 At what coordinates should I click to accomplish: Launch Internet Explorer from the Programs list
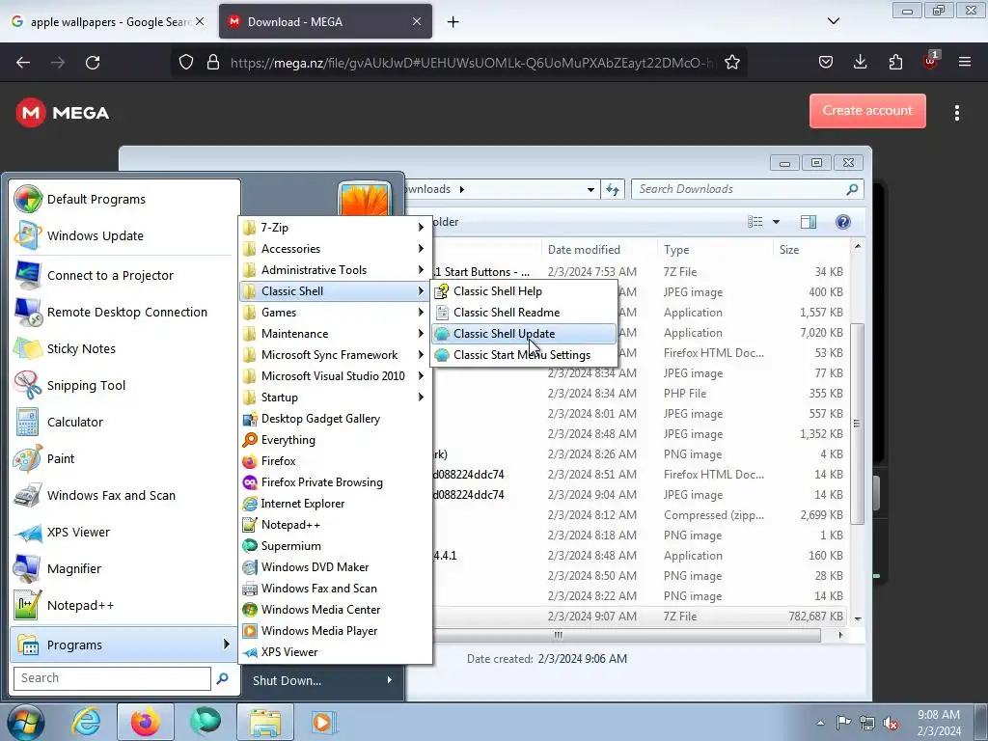tap(335, 504)
